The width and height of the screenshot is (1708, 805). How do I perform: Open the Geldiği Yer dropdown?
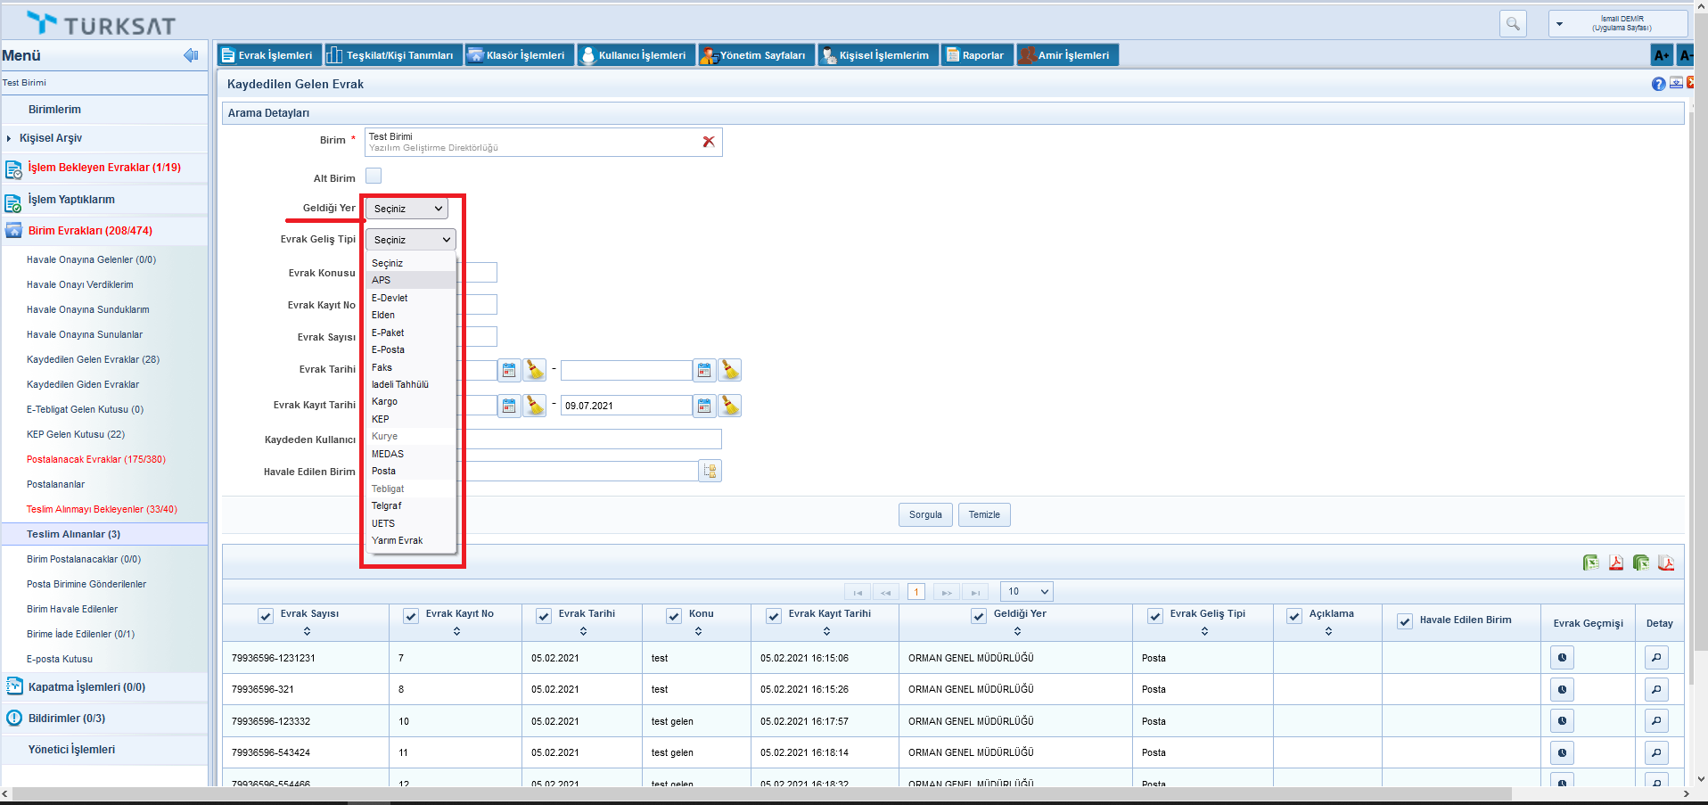coord(407,209)
